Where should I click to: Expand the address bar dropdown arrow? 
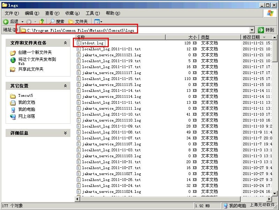[x=252, y=30]
